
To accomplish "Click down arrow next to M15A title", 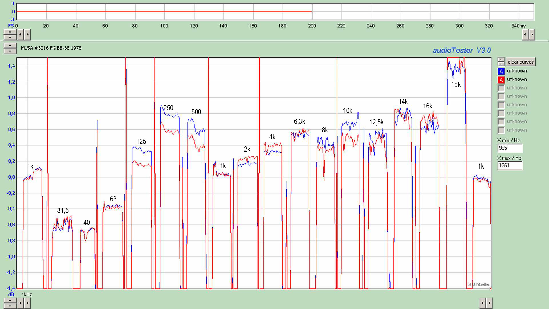I will 10,51.
